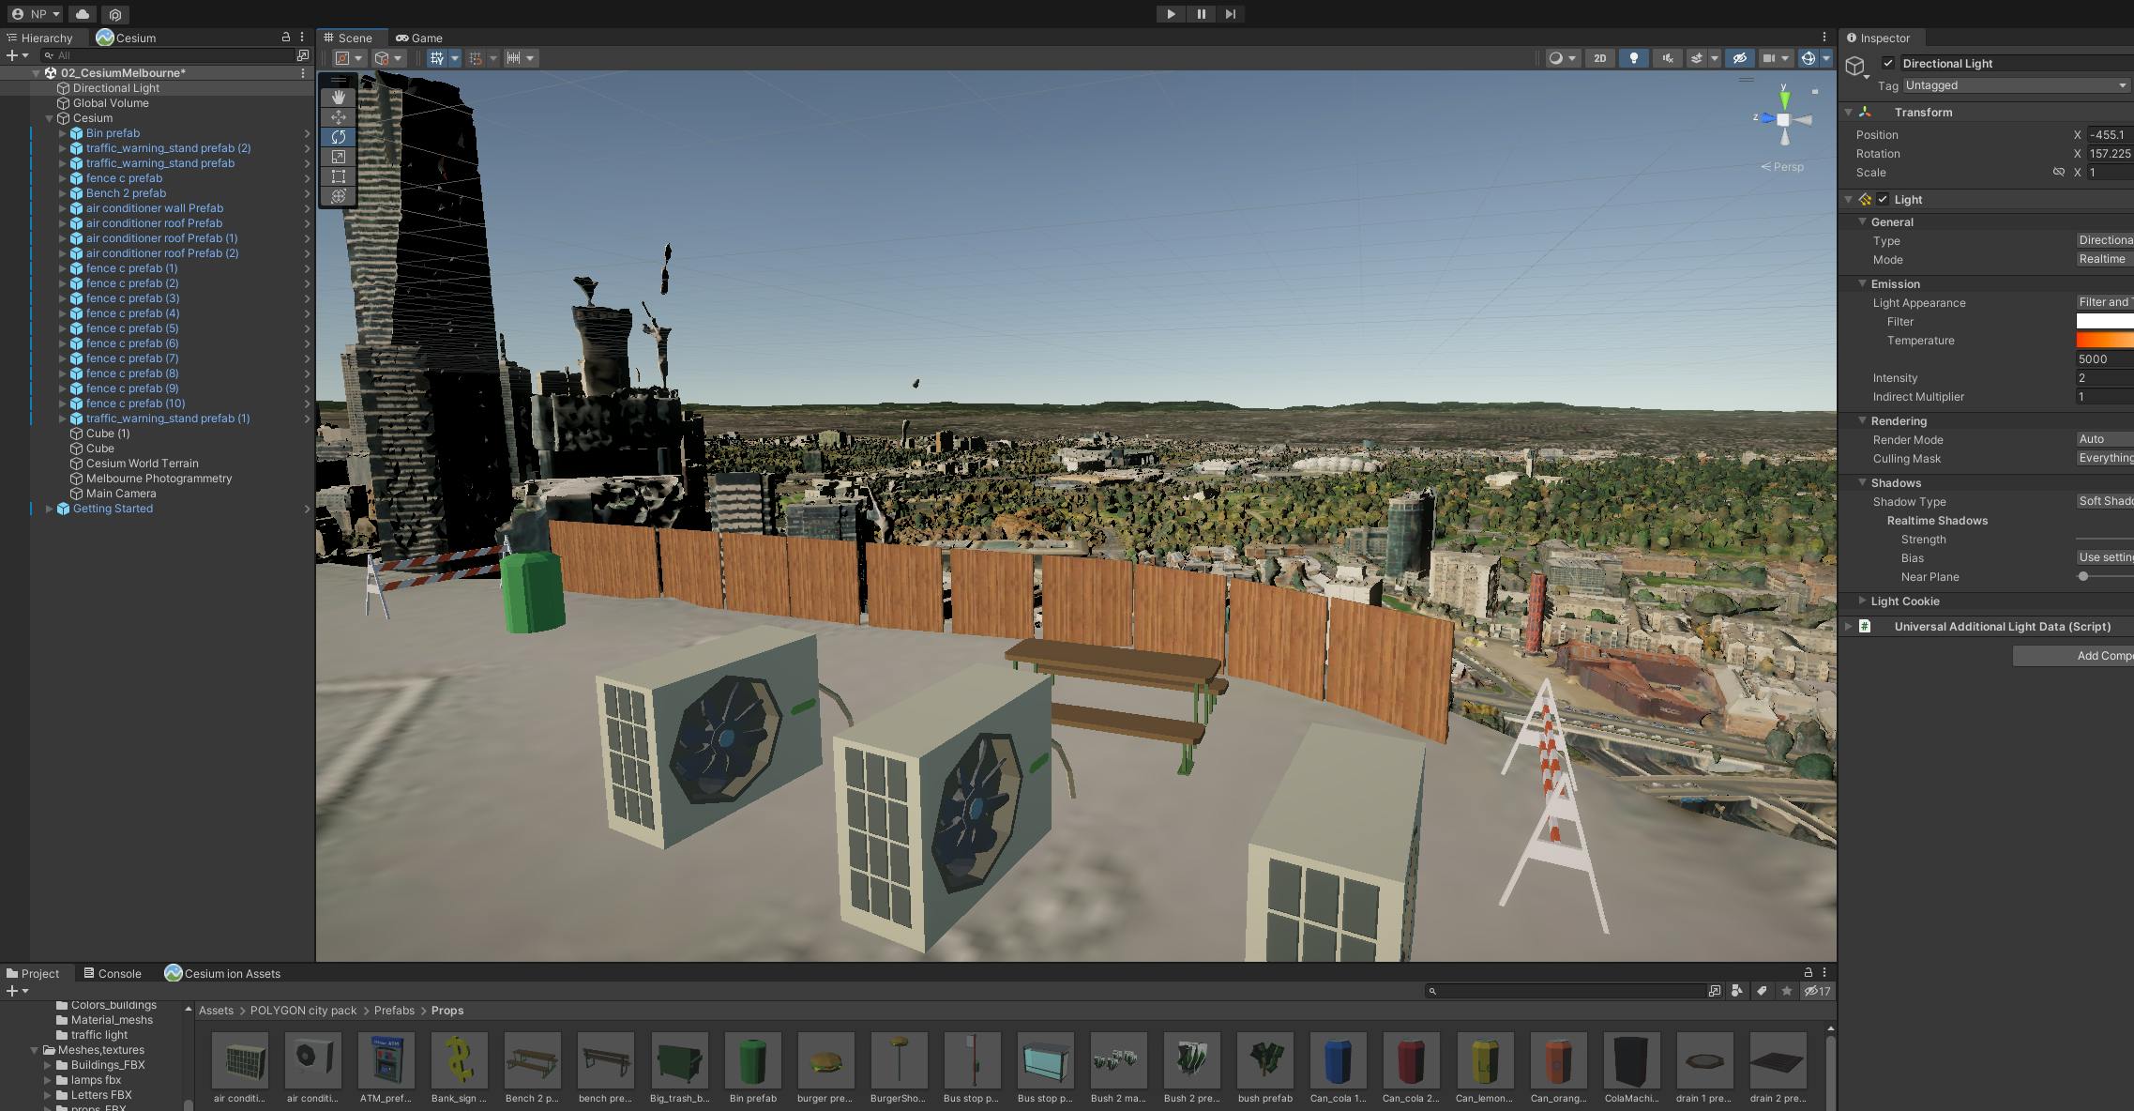Click the Step forward button
2134x1111 pixels.
point(1231,14)
